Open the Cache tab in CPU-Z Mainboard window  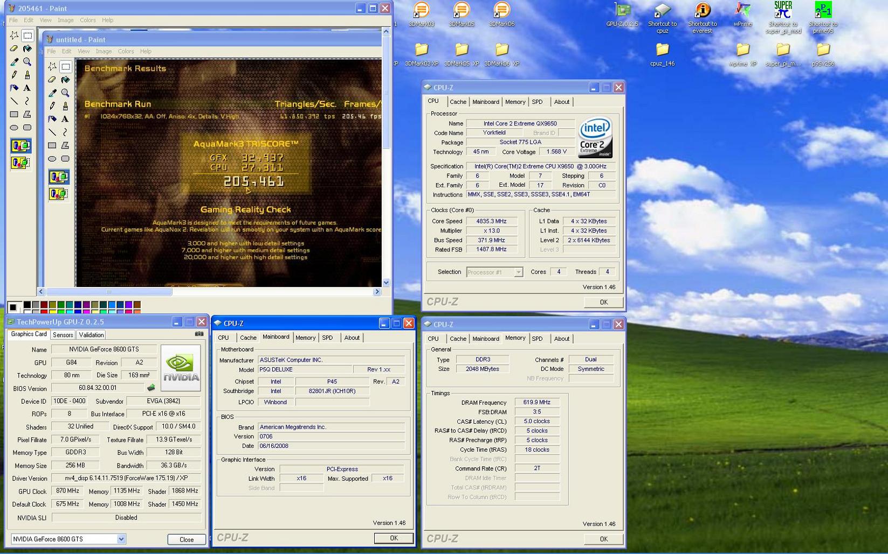(248, 338)
